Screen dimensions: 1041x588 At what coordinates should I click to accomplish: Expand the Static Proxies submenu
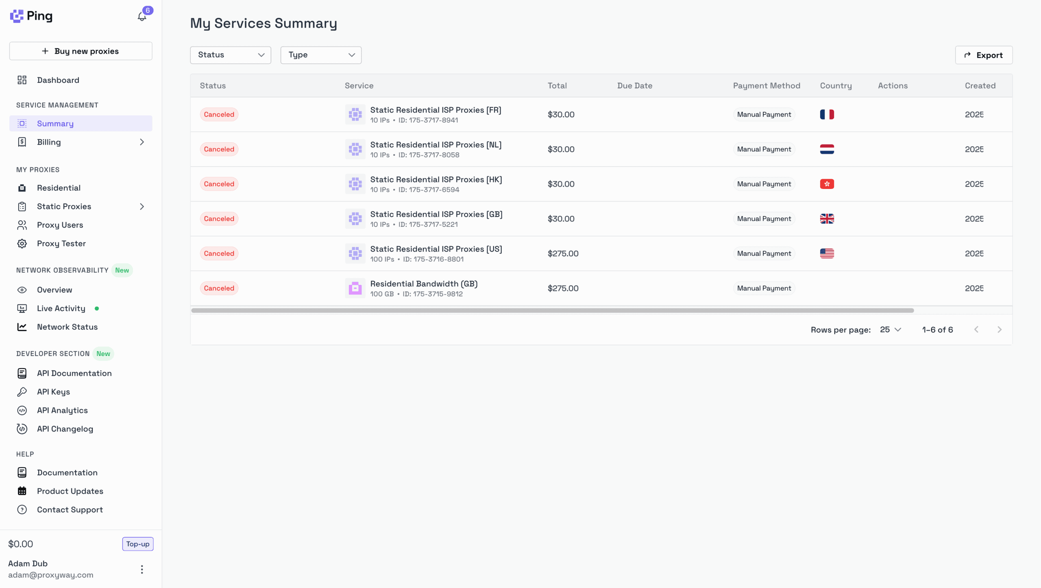[142, 206]
